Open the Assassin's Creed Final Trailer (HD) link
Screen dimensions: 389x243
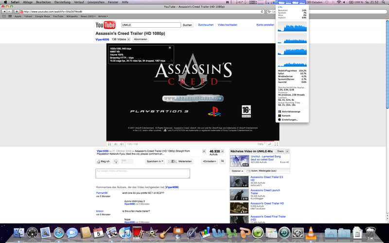coord(268,218)
